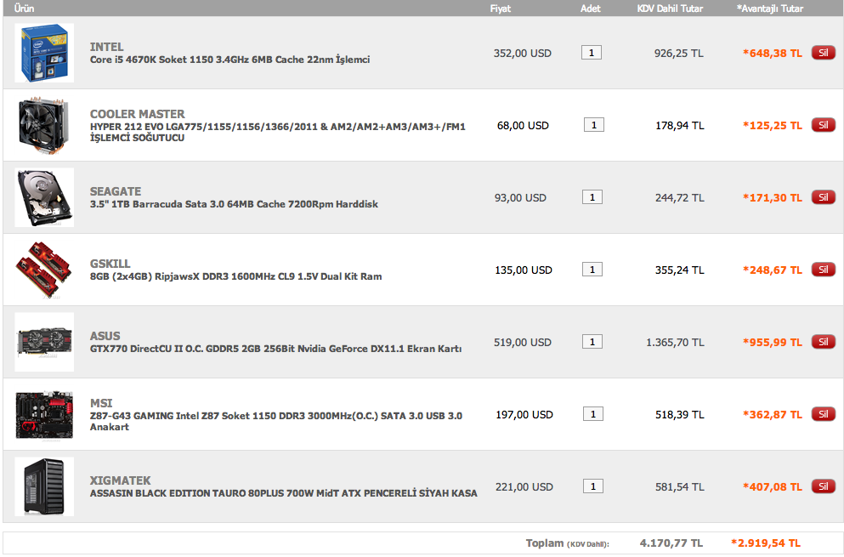Select the GSkill RipjawsX RAM thumbnail

pyautogui.click(x=44, y=270)
